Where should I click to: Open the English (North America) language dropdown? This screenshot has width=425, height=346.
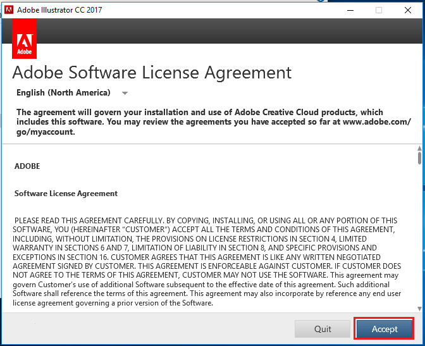coord(72,93)
